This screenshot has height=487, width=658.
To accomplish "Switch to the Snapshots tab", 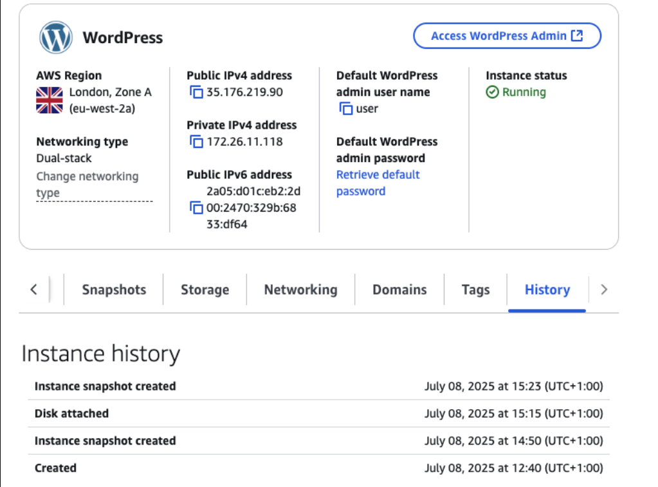I will [x=114, y=289].
